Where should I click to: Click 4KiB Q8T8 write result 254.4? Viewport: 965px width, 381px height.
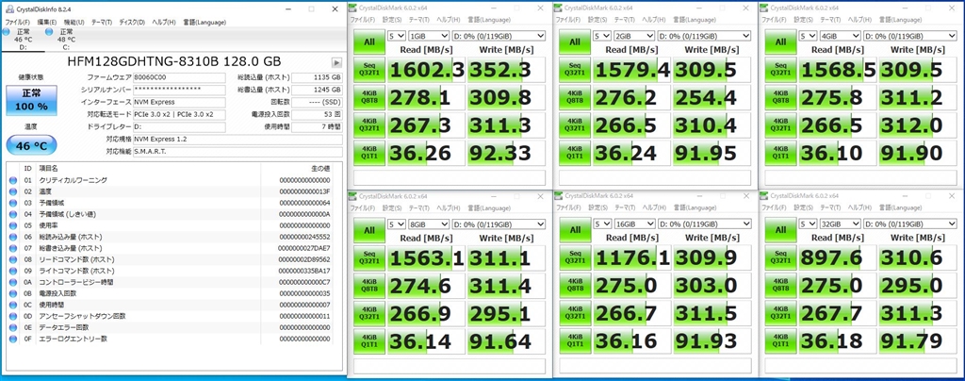click(711, 97)
